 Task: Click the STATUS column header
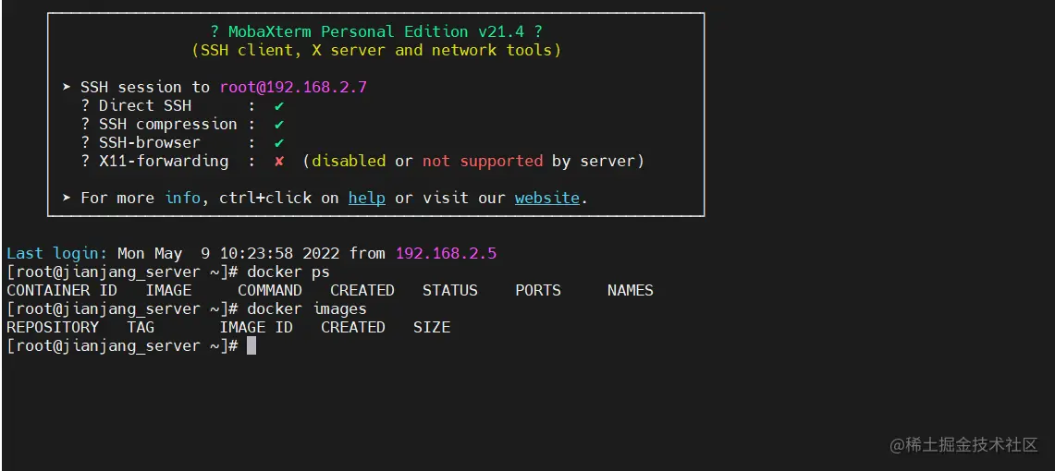[x=449, y=290]
